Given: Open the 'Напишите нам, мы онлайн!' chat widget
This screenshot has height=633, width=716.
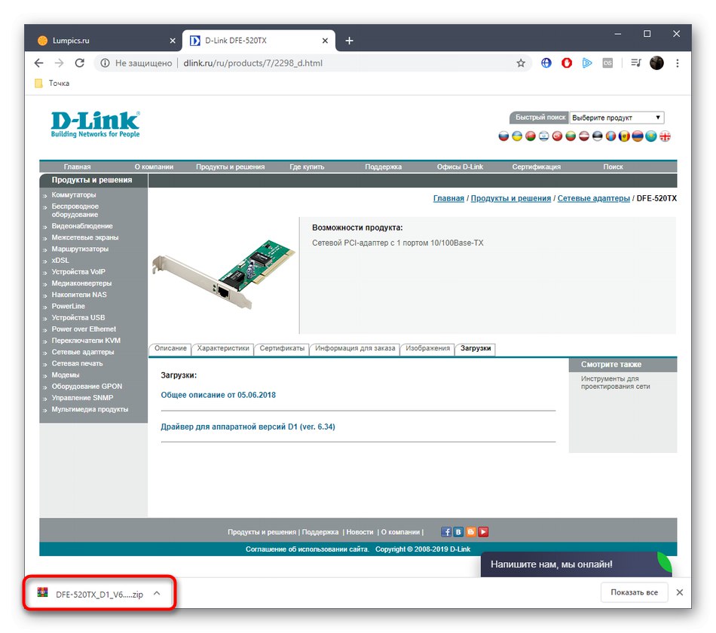Looking at the screenshot, I should click(x=577, y=564).
